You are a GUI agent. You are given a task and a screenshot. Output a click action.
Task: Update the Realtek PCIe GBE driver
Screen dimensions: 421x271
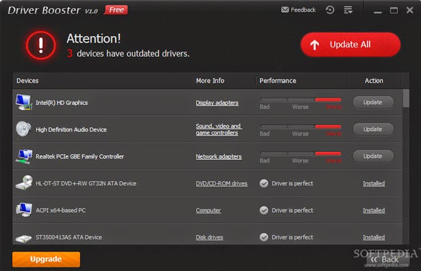[373, 156]
